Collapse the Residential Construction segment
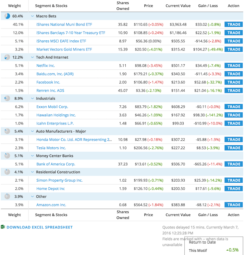This screenshot has width=244, height=255. click(33, 172)
